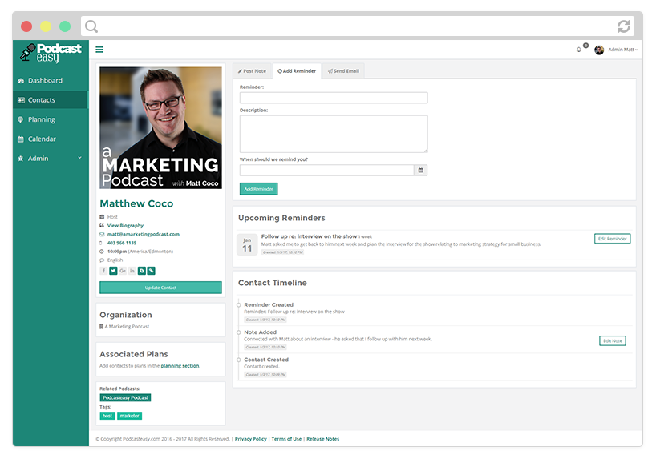Click the LinkedIn social icon
The width and height of the screenshot is (656, 459).
click(x=132, y=271)
